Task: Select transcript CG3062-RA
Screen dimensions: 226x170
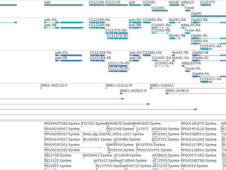Action: coord(160,28)
